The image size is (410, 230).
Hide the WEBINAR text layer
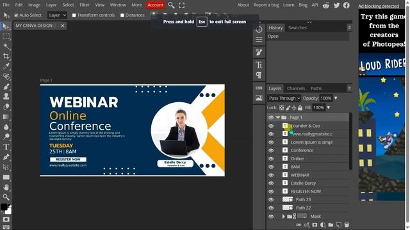(x=271, y=175)
